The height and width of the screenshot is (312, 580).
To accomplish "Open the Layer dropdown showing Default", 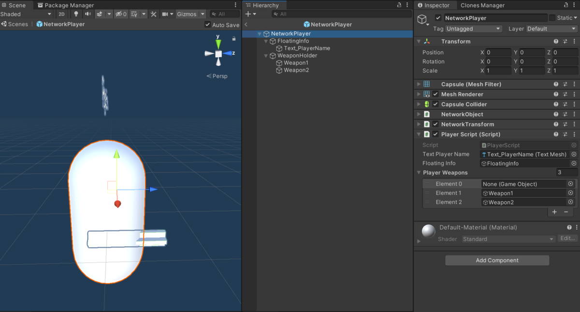I will (551, 29).
